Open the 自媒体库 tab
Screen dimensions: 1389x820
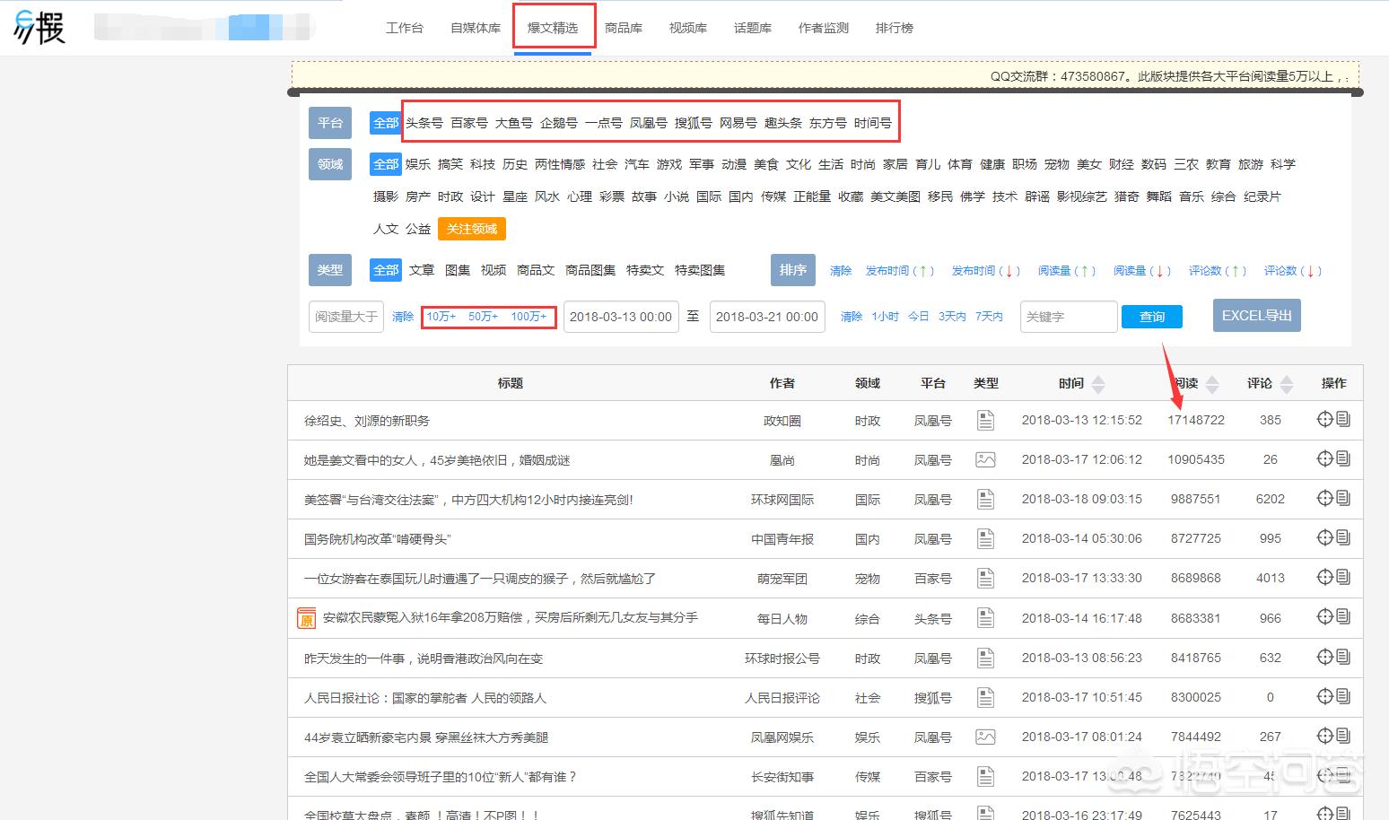click(476, 28)
